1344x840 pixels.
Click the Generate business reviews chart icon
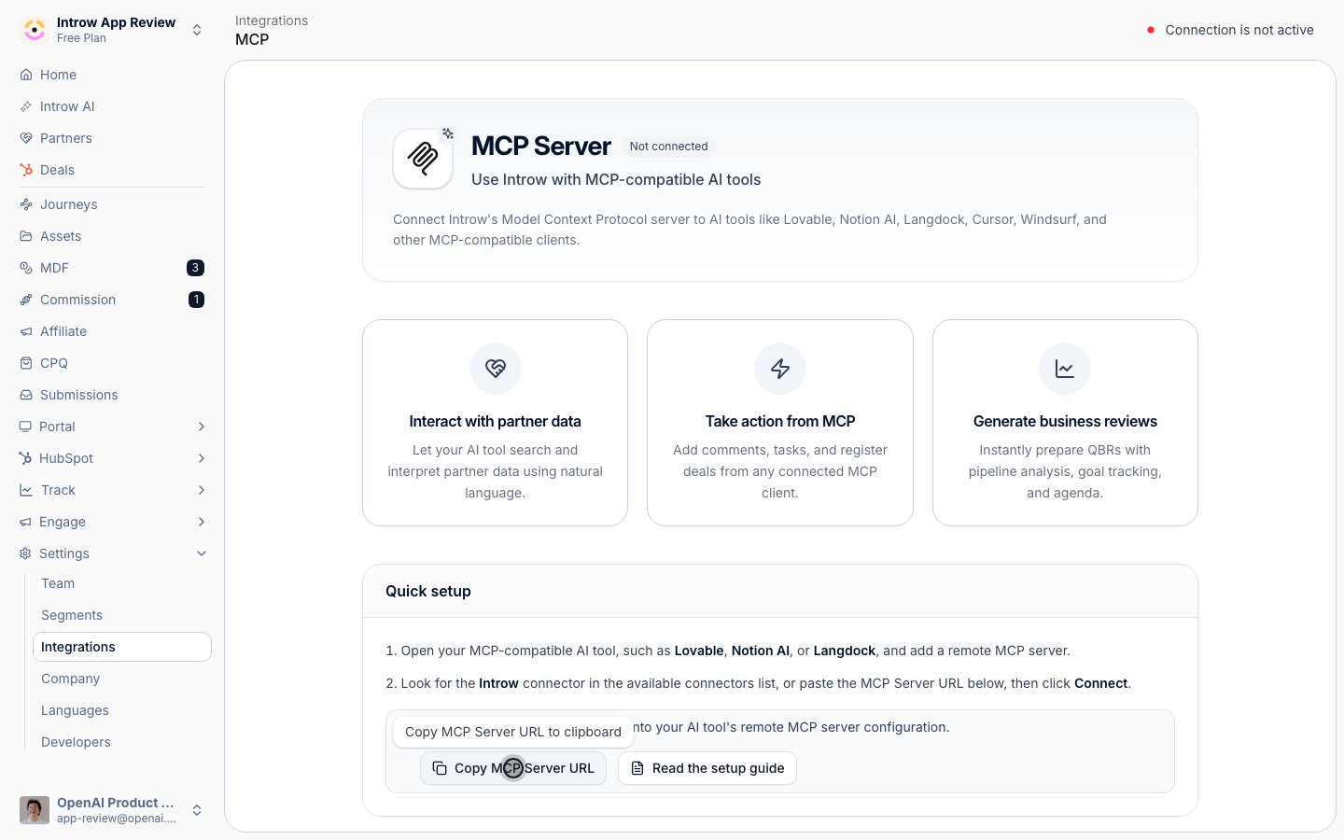1065,369
